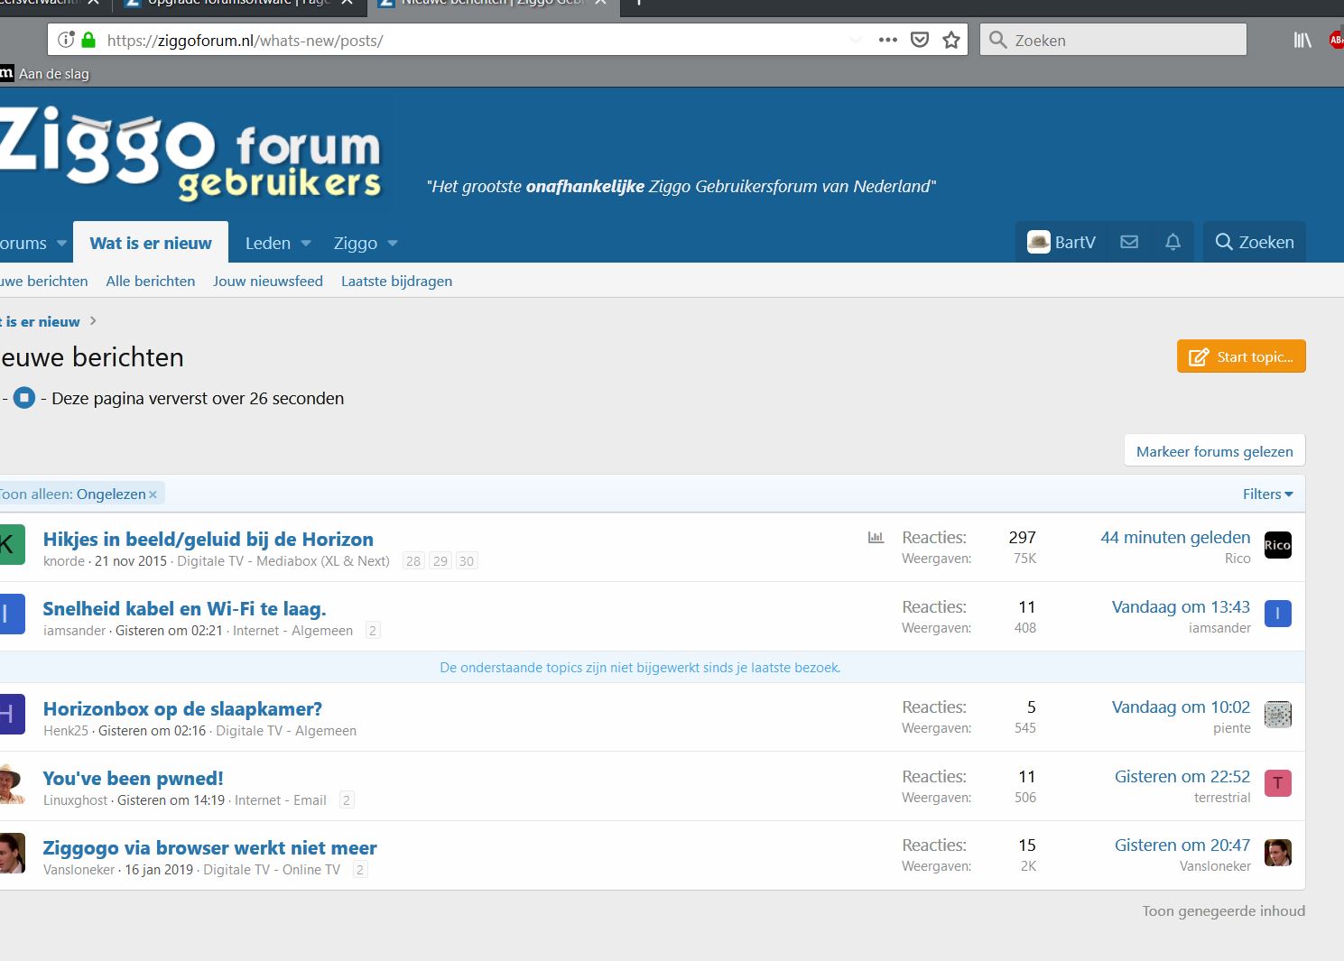The width and height of the screenshot is (1344, 961).
Task: Expand the Ziggo menu arrow
Action: [x=393, y=244]
